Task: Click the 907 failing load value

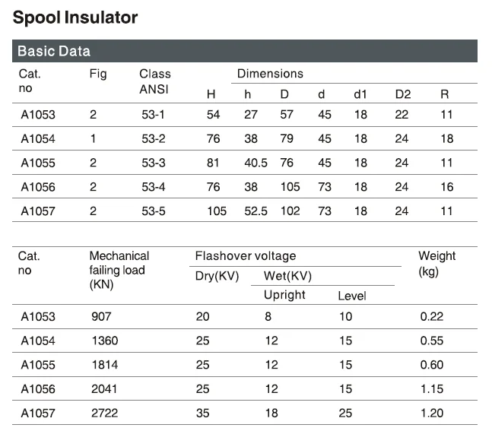Action: click(x=101, y=316)
